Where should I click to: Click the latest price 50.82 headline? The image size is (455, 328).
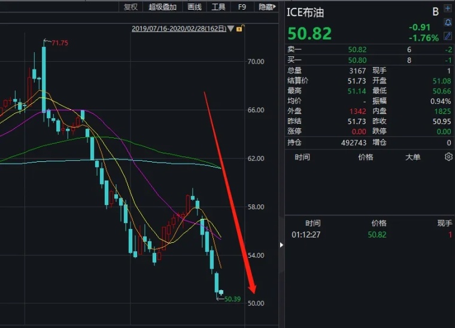[310, 33]
